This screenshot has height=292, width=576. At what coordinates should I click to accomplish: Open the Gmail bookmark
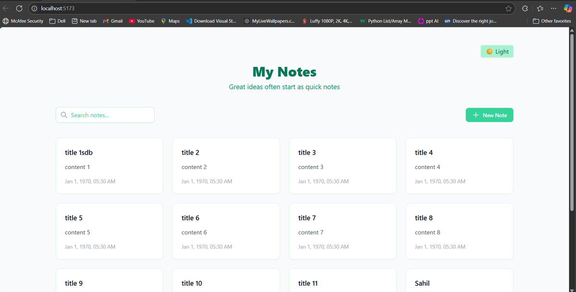click(113, 21)
